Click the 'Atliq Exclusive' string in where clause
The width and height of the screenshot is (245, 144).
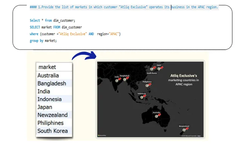pyautogui.click(x=73, y=34)
